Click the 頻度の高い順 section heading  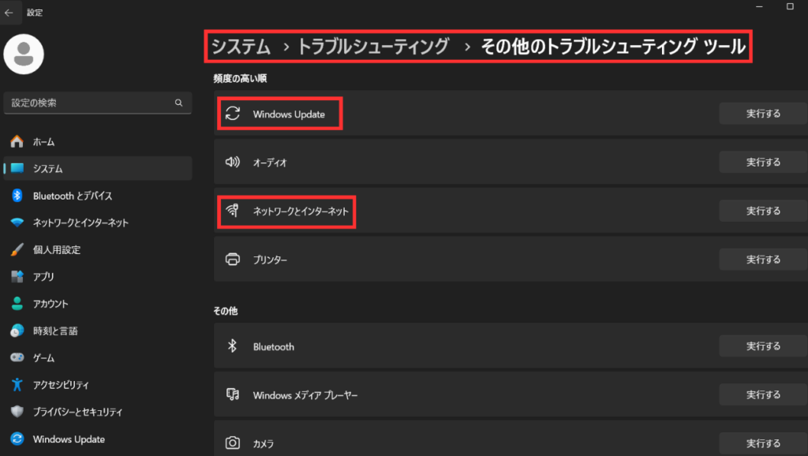click(240, 78)
